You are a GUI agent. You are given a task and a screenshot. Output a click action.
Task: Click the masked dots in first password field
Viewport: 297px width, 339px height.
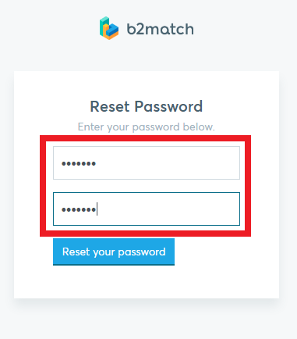click(x=79, y=163)
